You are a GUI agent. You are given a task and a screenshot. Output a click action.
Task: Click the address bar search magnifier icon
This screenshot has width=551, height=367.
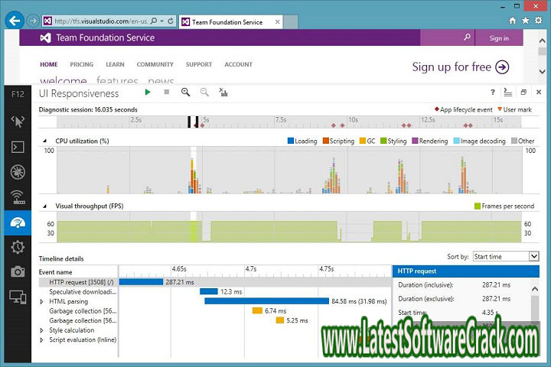coord(154,21)
